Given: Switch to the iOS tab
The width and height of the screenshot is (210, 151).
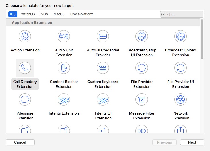Looking at the screenshot, I should [13, 14].
